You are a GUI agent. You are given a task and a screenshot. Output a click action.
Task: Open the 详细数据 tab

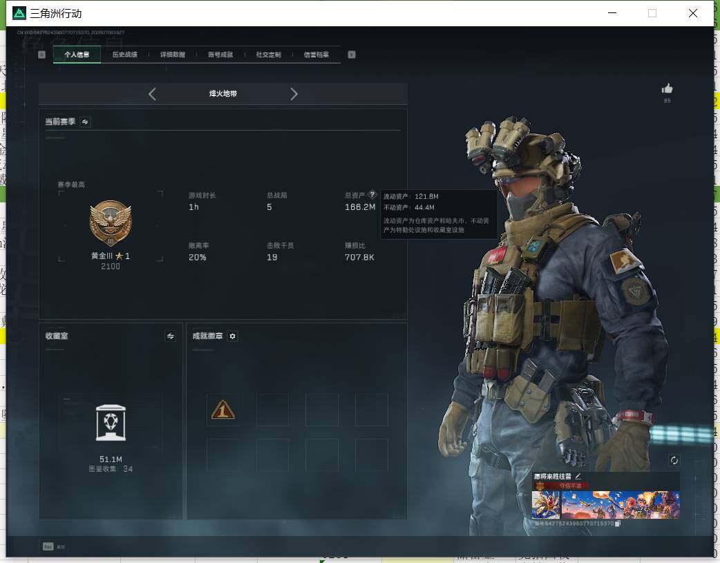click(173, 55)
